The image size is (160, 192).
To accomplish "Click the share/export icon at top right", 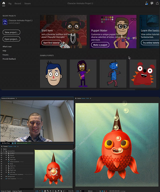I will (x=157, y=3).
